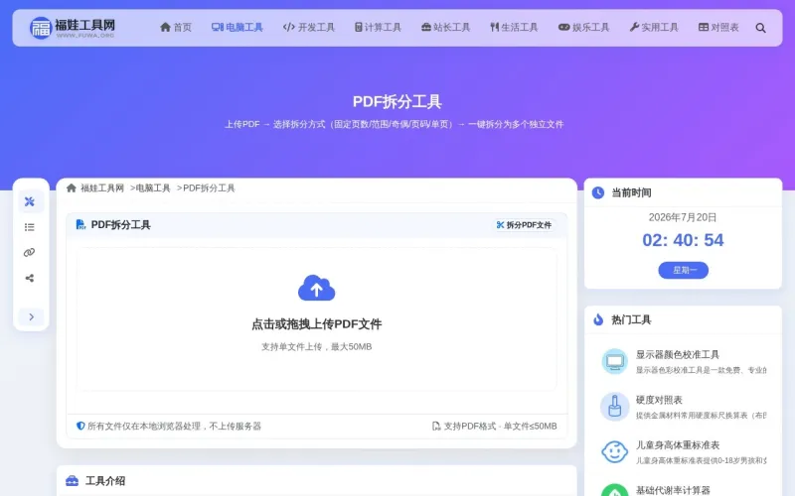Open the search magnifier icon in navbar
Screen dimensions: 795x496
tap(760, 28)
